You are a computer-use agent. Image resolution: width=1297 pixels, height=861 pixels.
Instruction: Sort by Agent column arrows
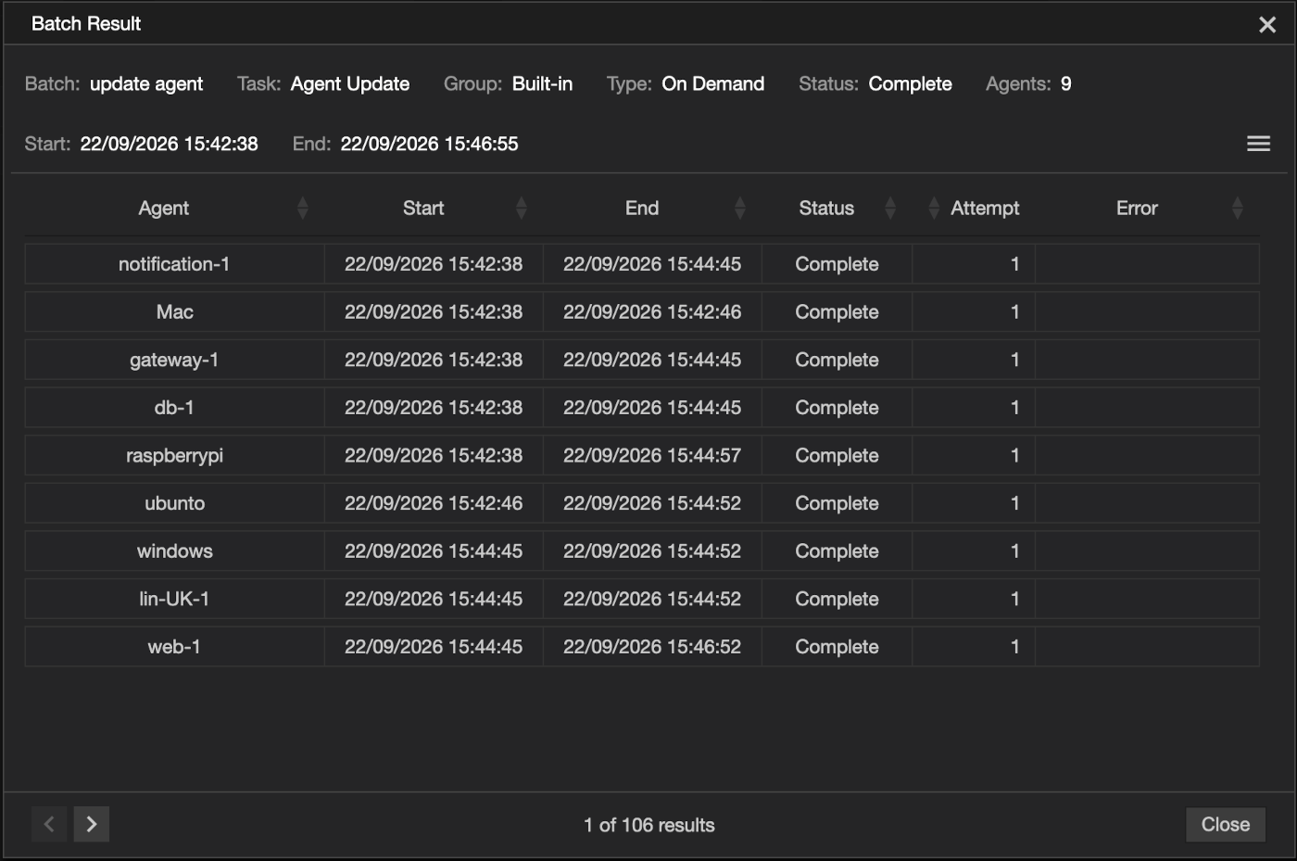(302, 209)
